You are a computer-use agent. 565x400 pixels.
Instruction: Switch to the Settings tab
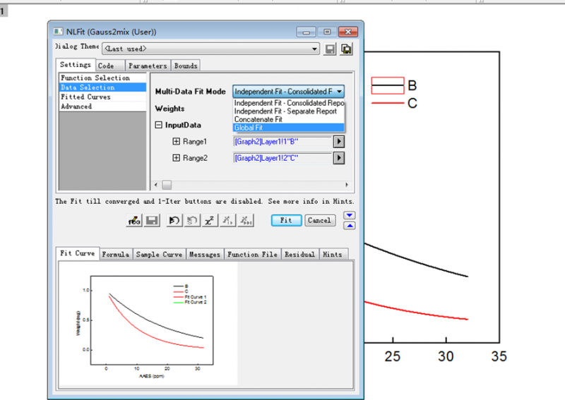76,65
